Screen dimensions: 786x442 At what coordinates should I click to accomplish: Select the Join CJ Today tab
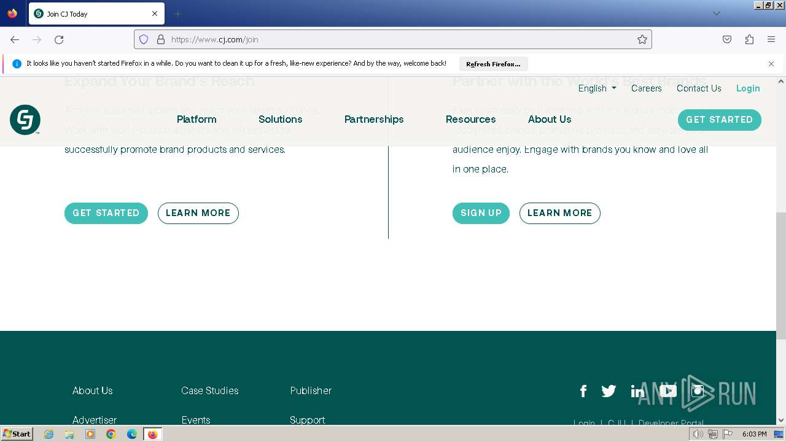coord(96,14)
